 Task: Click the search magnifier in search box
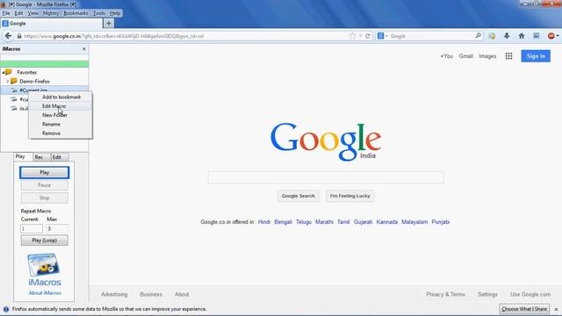point(478,36)
